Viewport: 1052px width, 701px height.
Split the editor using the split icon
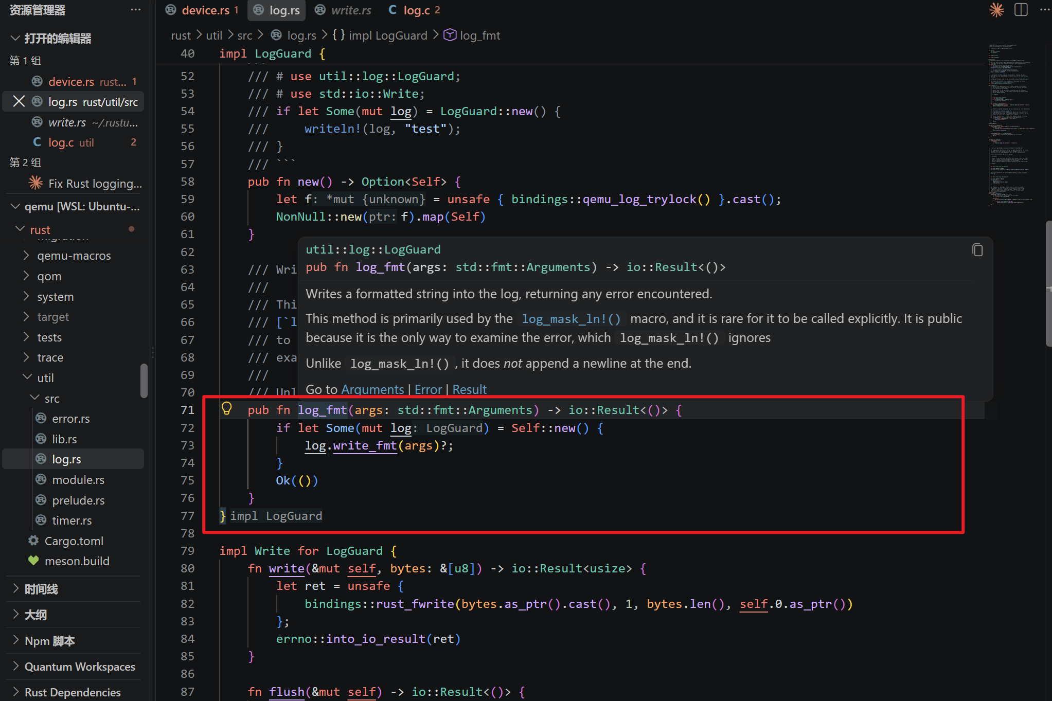pos(1021,10)
